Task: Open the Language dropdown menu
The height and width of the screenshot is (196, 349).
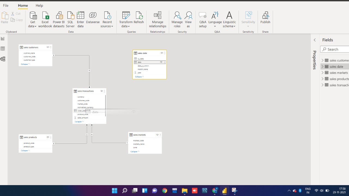Action: [215, 20]
